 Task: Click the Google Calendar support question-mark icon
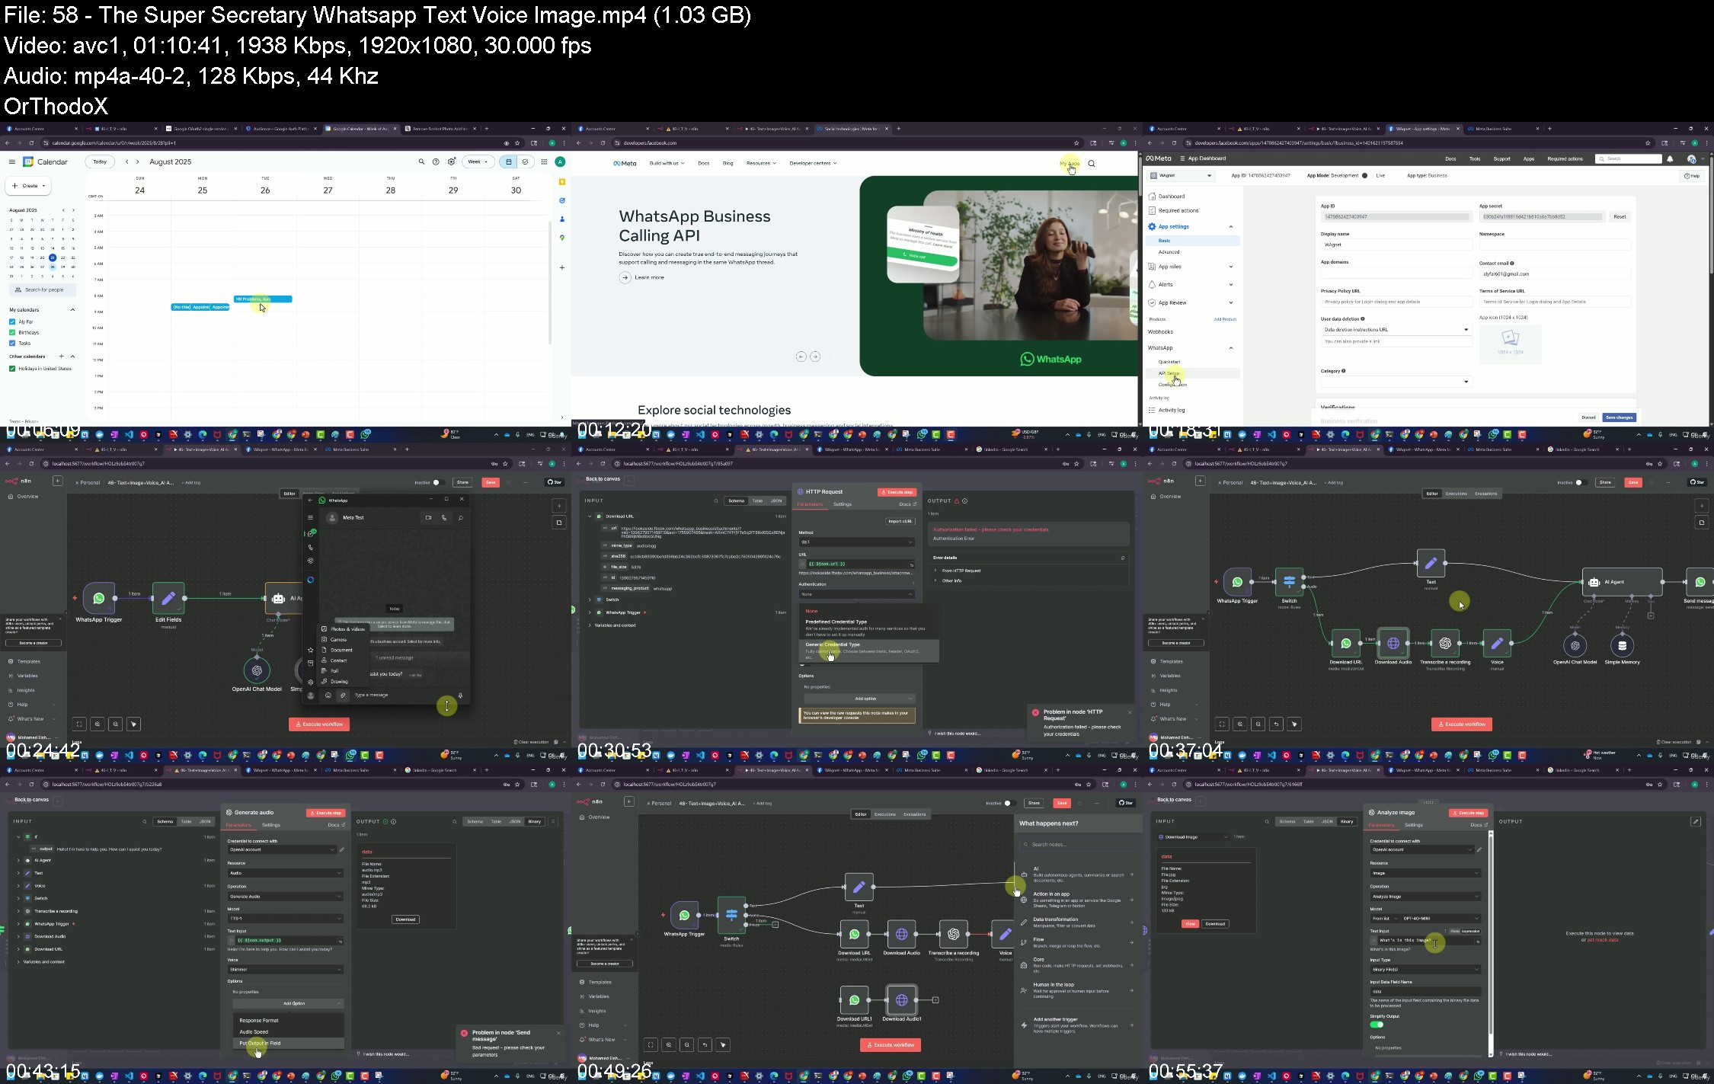click(x=436, y=161)
